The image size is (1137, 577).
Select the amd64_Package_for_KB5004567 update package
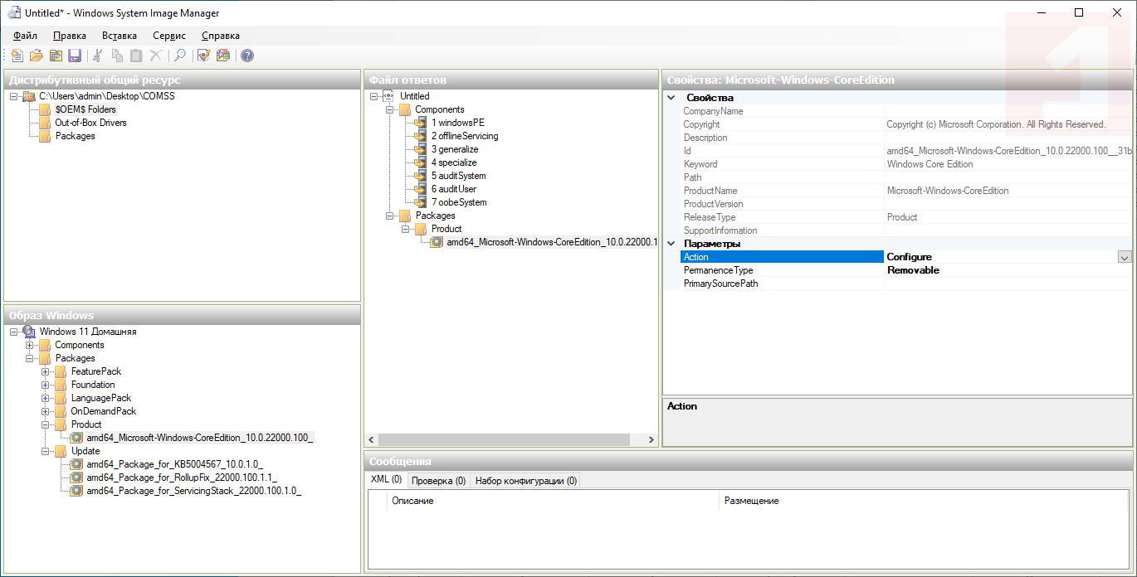(x=174, y=464)
